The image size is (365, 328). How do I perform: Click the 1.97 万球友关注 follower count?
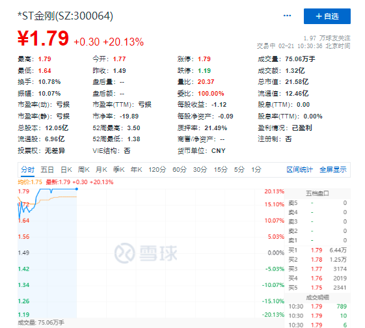pyautogui.click(x=327, y=38)
